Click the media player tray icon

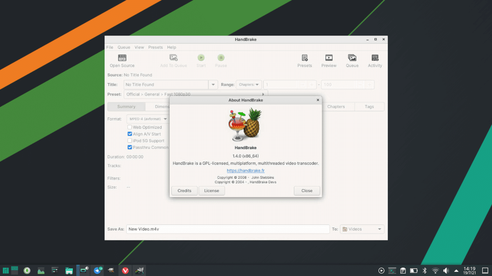(381, 270)
